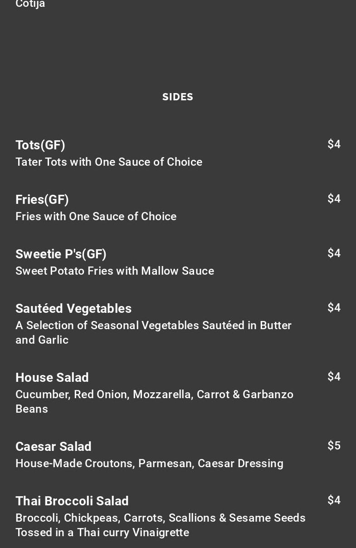Screen dimensions: 356x548
Task: Click the $4 price for Thai Broccoli Salad
Action: (334, 500)
